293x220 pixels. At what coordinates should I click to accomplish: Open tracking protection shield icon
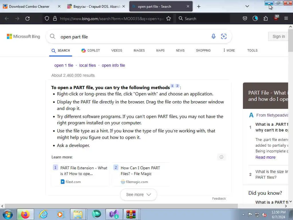point(47,18)
